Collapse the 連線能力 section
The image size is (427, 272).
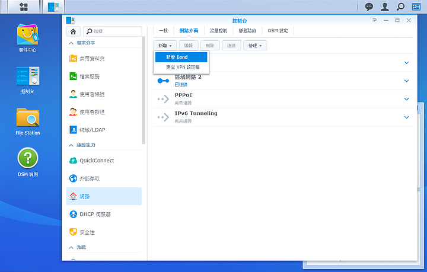tap(71, 145)
